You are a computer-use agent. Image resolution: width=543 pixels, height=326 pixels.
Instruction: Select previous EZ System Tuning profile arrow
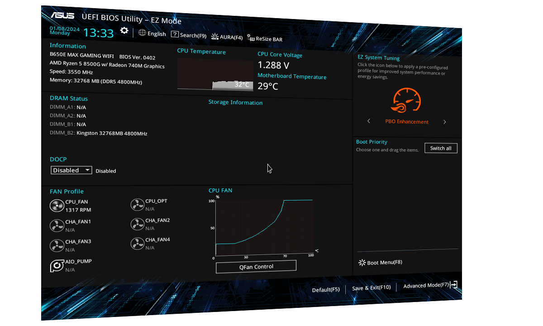point(369,121)
